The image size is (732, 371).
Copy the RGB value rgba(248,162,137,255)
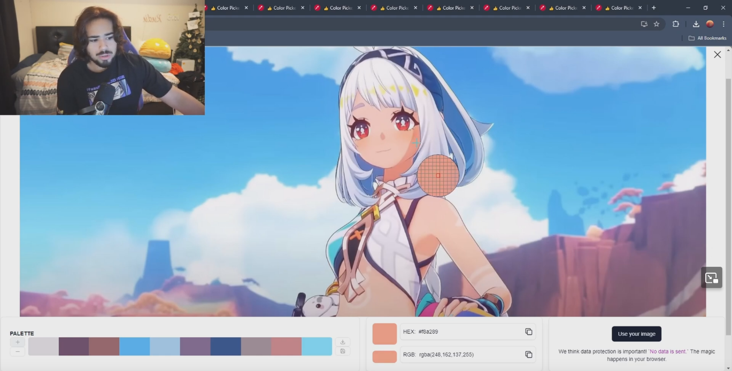pyautogui.click(x=528, y=354)
